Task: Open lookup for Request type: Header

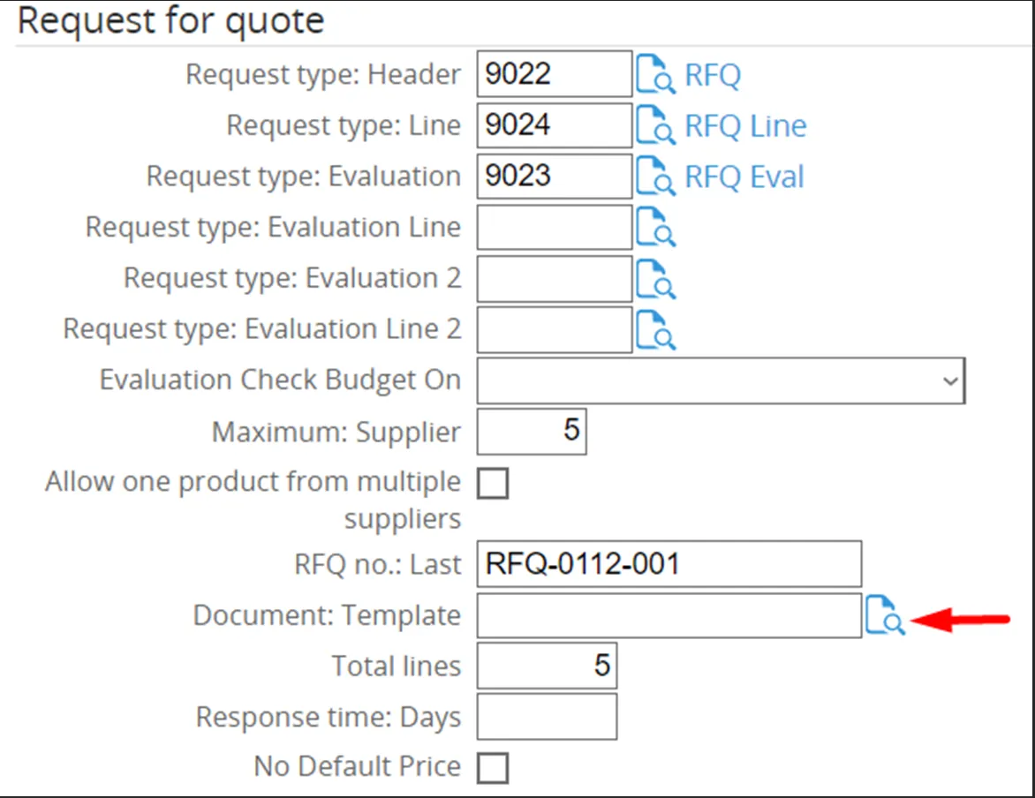Action: pyautogui.click(x=656, y=76)
